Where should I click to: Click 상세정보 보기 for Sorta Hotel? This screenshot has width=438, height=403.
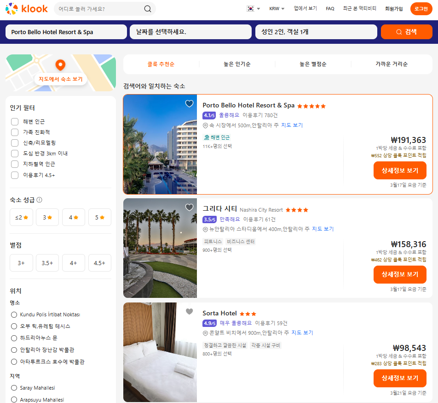[400, 378]
